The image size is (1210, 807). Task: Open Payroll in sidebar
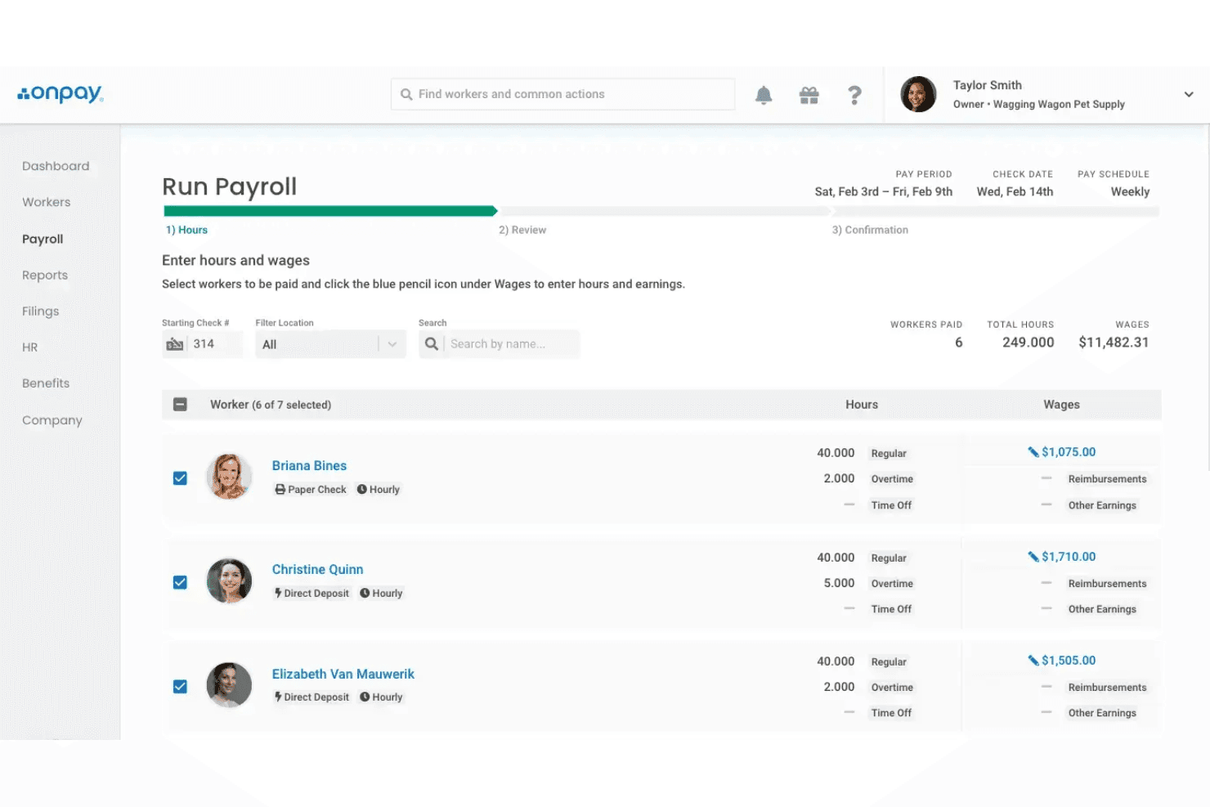43,239
